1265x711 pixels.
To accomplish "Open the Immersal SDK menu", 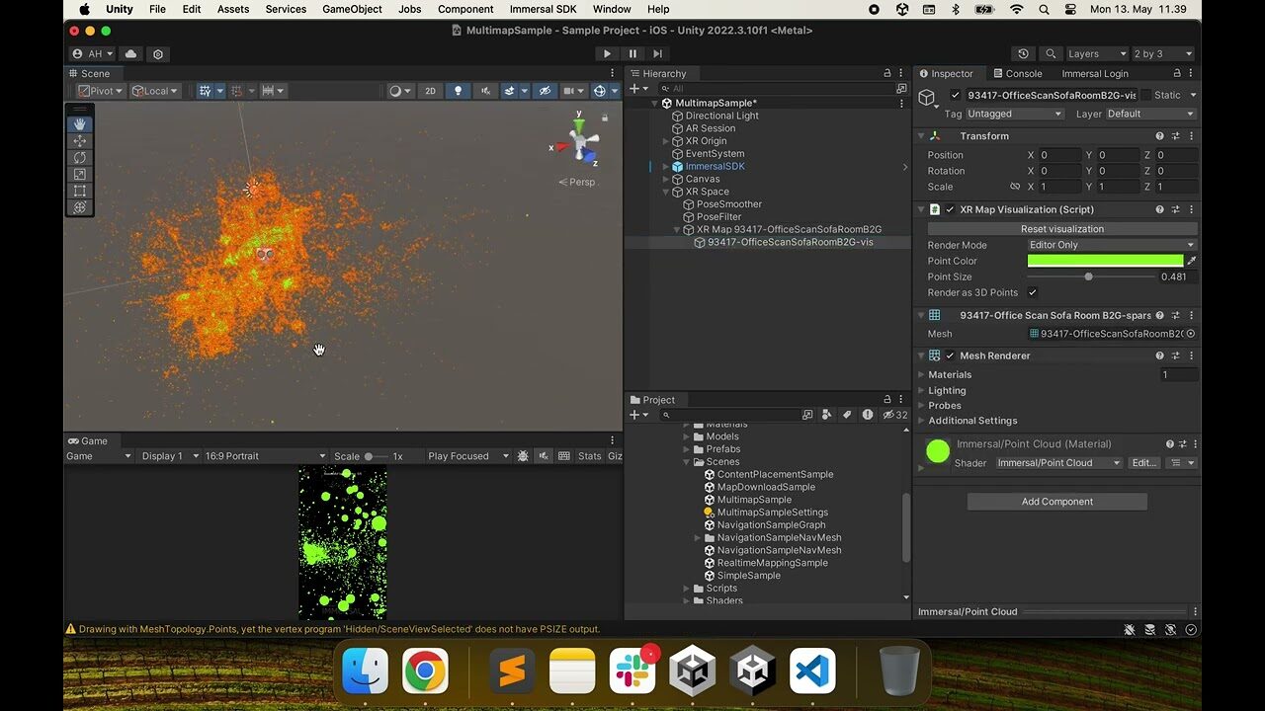I will (543, 9).
